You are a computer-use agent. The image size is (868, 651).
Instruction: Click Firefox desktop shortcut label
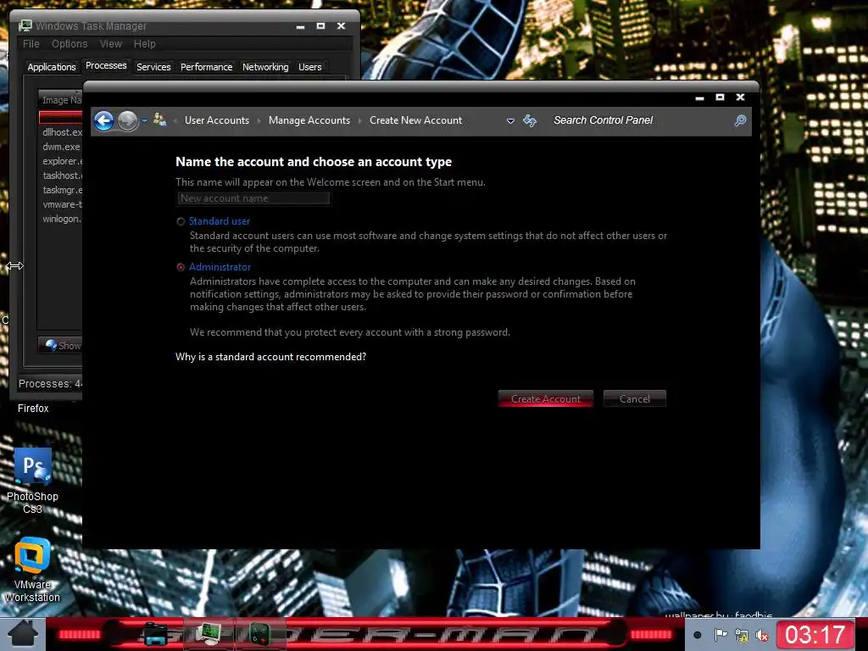pyautogui.click(x=33, y=409)
